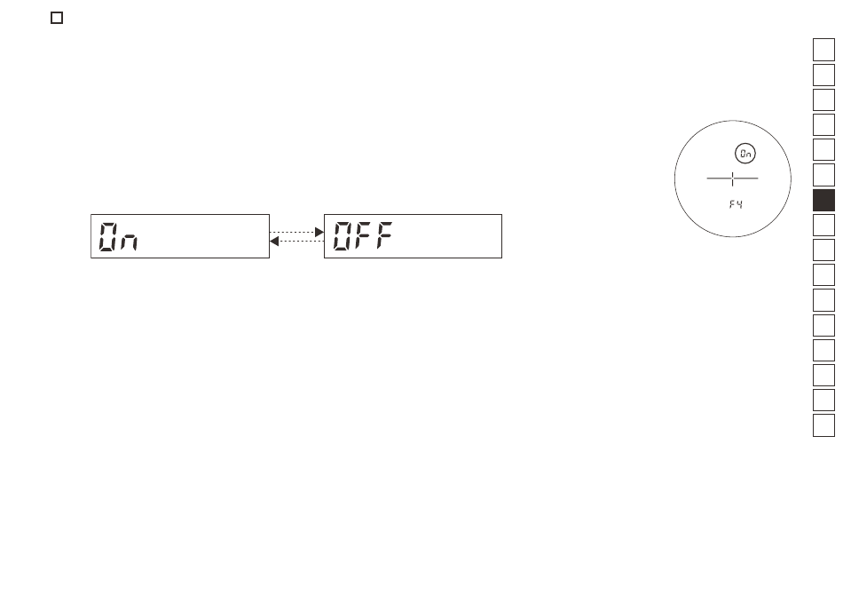Select the second square from the top
Screen dimensions: 843x595
pyautogui.click(x=823, y=75)
